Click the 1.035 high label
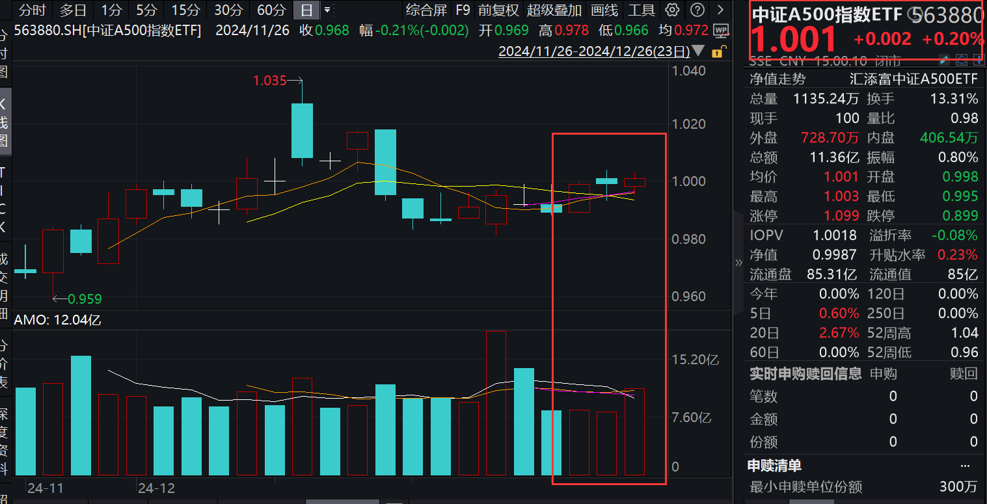 tap(269, 81)
